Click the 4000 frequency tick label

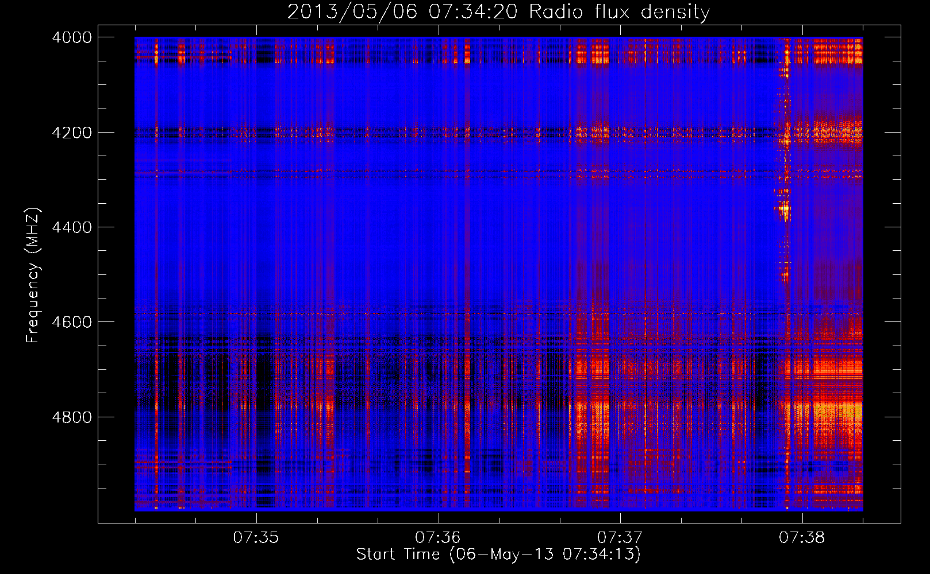pos(72,37)
